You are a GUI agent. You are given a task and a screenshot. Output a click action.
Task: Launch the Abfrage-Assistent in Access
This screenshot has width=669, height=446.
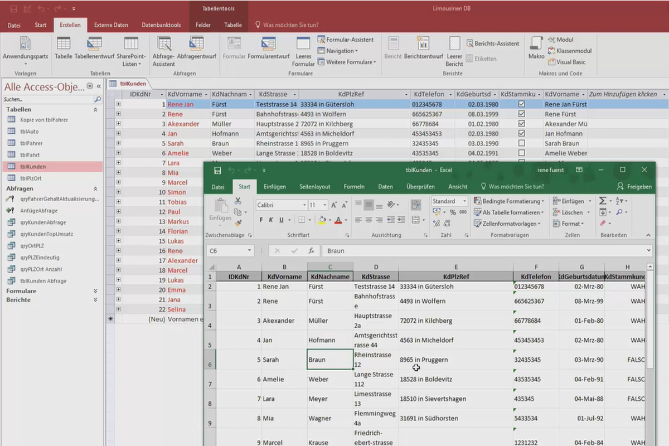point(164,51)
